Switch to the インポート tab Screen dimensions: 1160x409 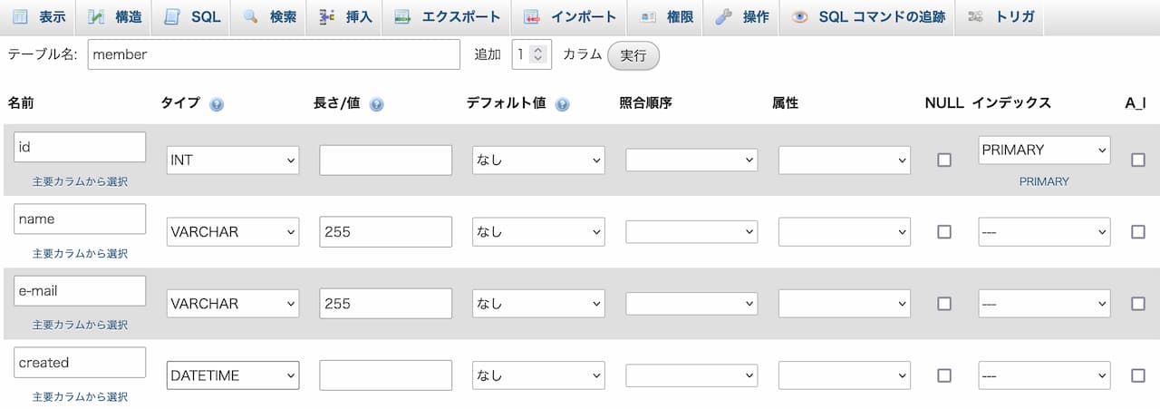[x=571, y=17]
